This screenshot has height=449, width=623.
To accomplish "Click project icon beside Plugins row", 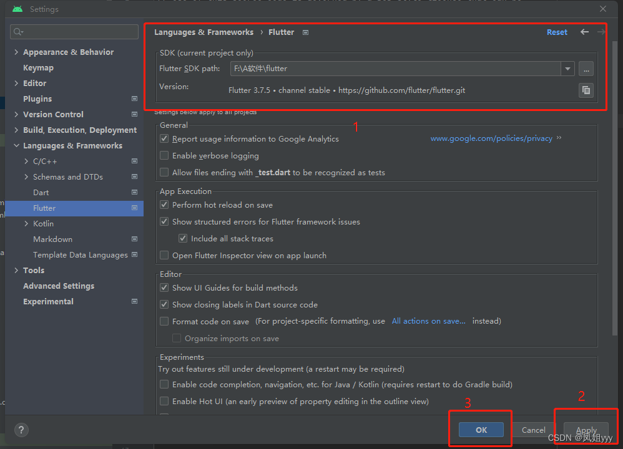I will pyautogui.click(x=135, y=99).
